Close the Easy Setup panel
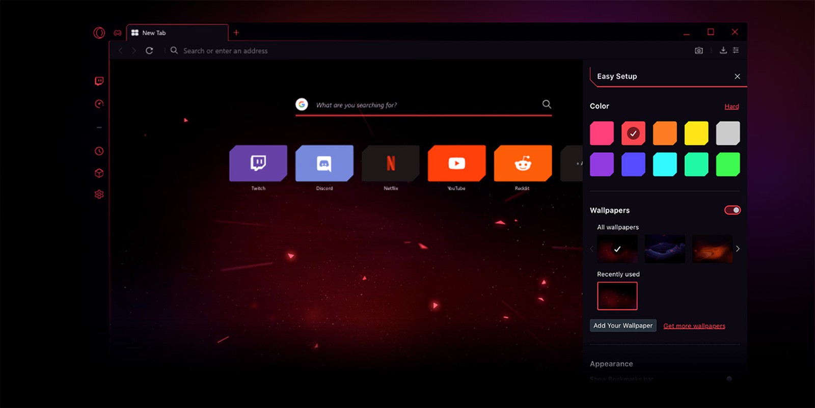 [737, 76]
